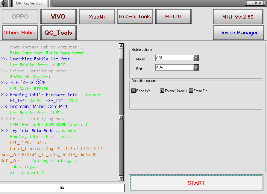Screen dimensions: 267x194
Task: Close the MRT Key window
Action: pos(260,3)
